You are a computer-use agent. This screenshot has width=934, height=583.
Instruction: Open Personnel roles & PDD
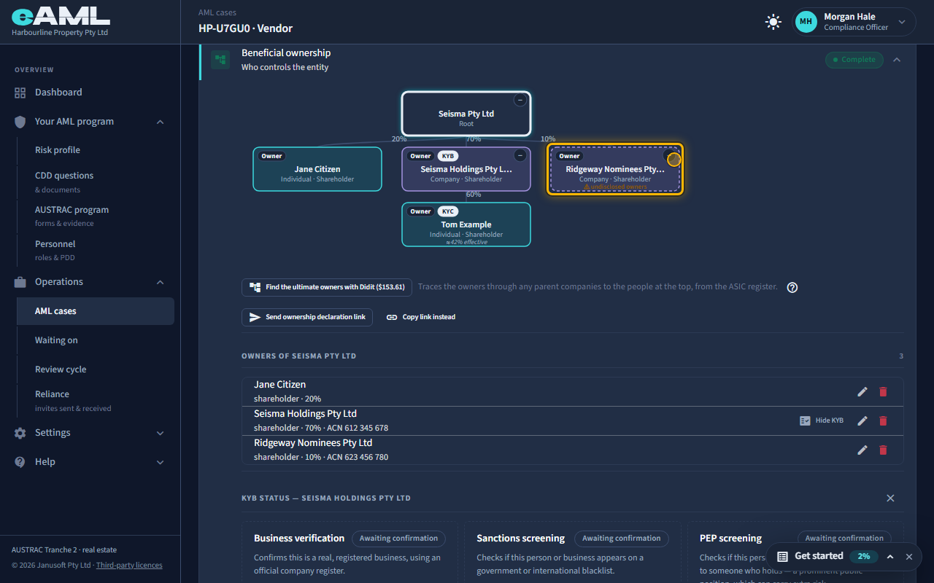coord(96,250)
